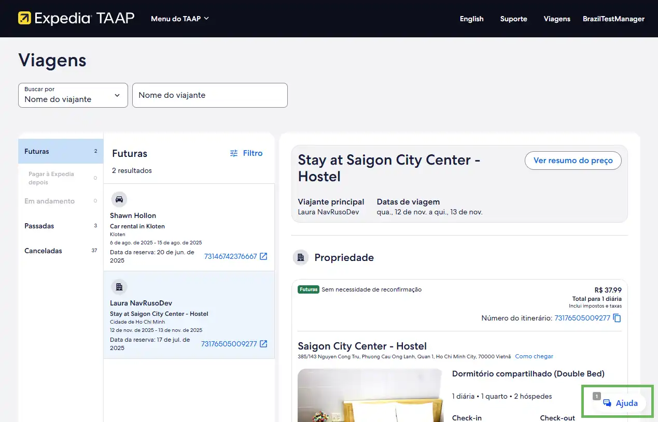Open the Filtro filter options
This screenshot has width=658, height=422.
click(x=246, y=153)
